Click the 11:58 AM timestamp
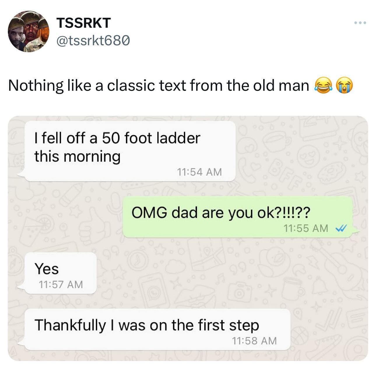Screen dimensions: 376x375 (254, 341)
